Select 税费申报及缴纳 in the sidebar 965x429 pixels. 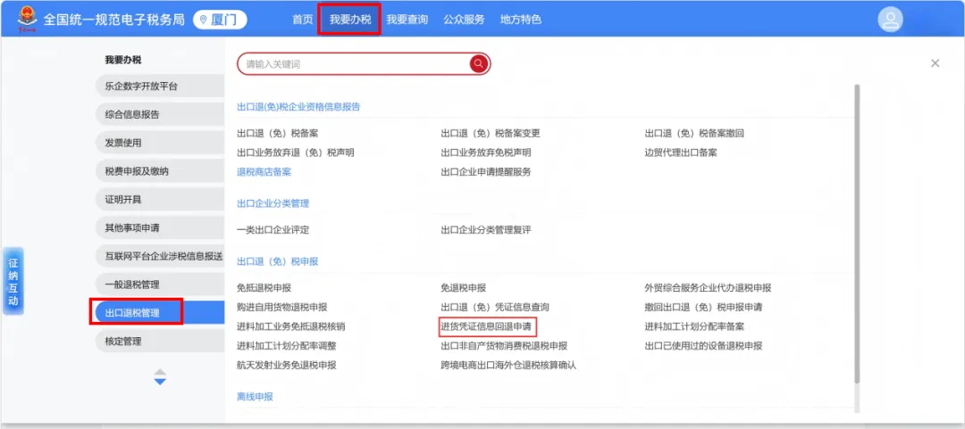coord(160,171)
